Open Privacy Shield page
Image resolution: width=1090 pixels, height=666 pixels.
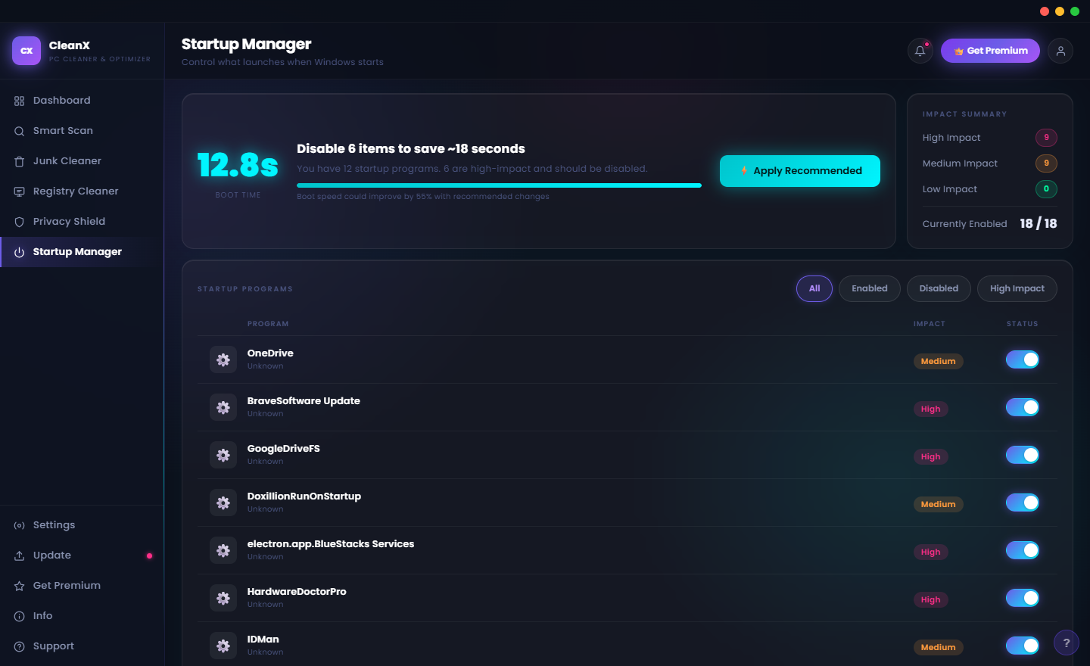82,222
